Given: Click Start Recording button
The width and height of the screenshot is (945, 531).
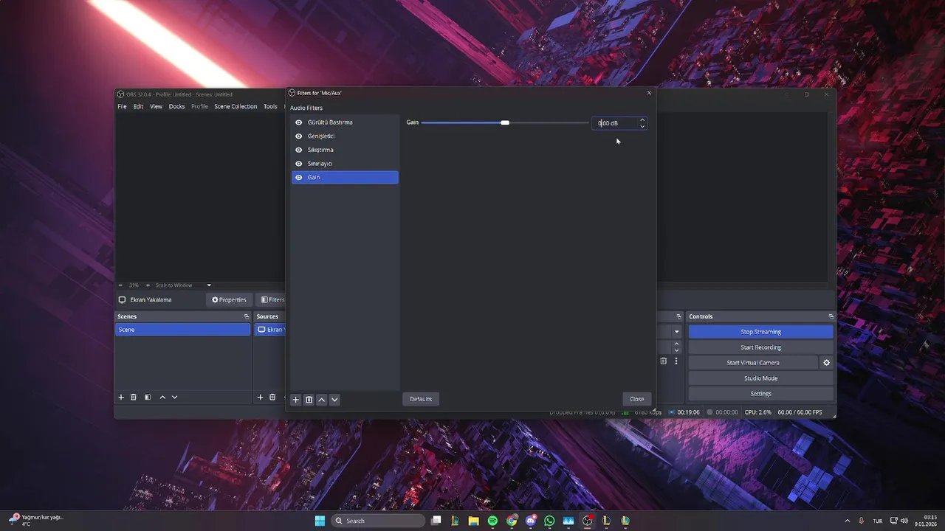Looking at the screenshot, I should click(760, 347).
